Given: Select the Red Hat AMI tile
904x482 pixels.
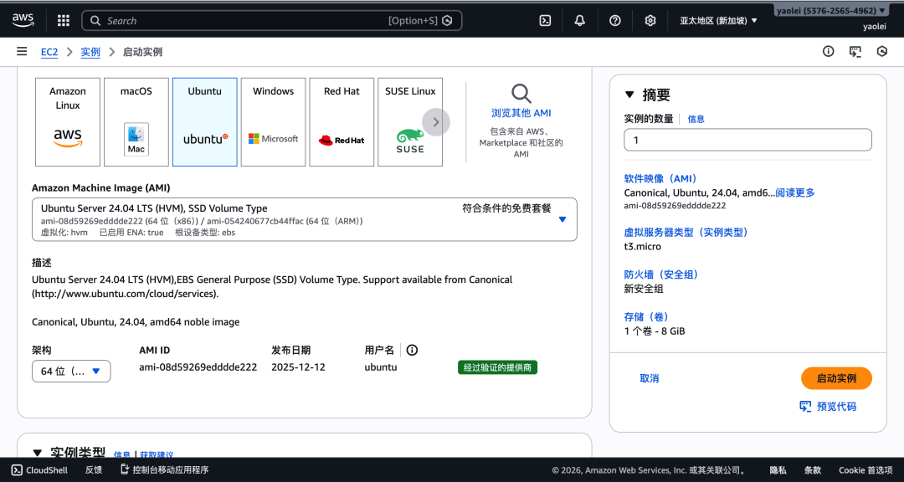Looking at the screenshot, I should [342, 121].
